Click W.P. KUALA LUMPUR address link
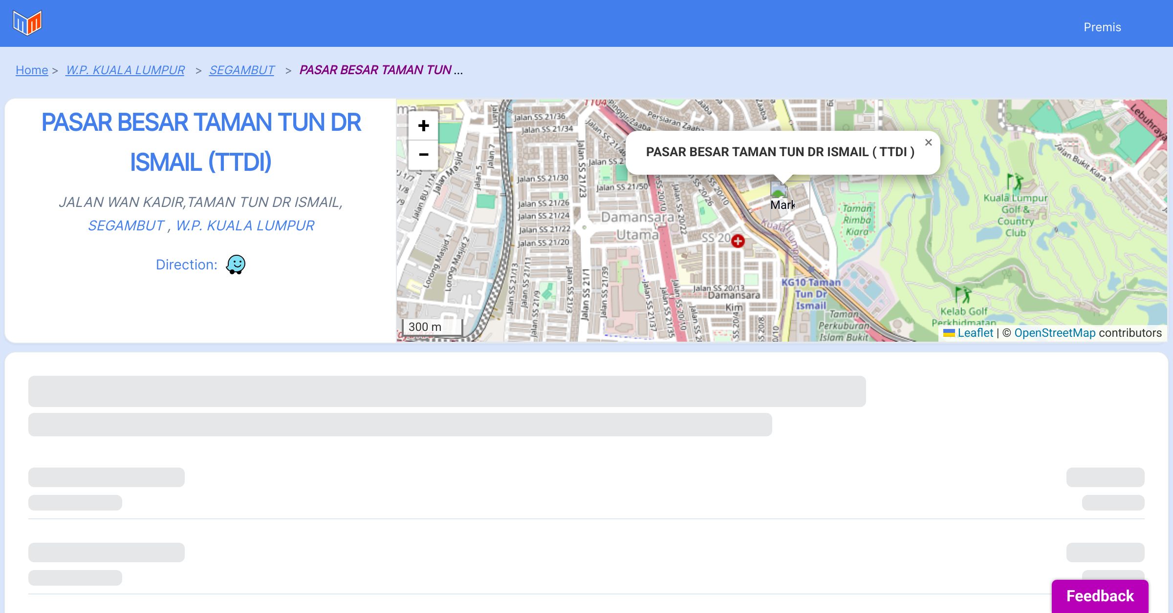Screen dimensions: 1173x613 (245, 225)
